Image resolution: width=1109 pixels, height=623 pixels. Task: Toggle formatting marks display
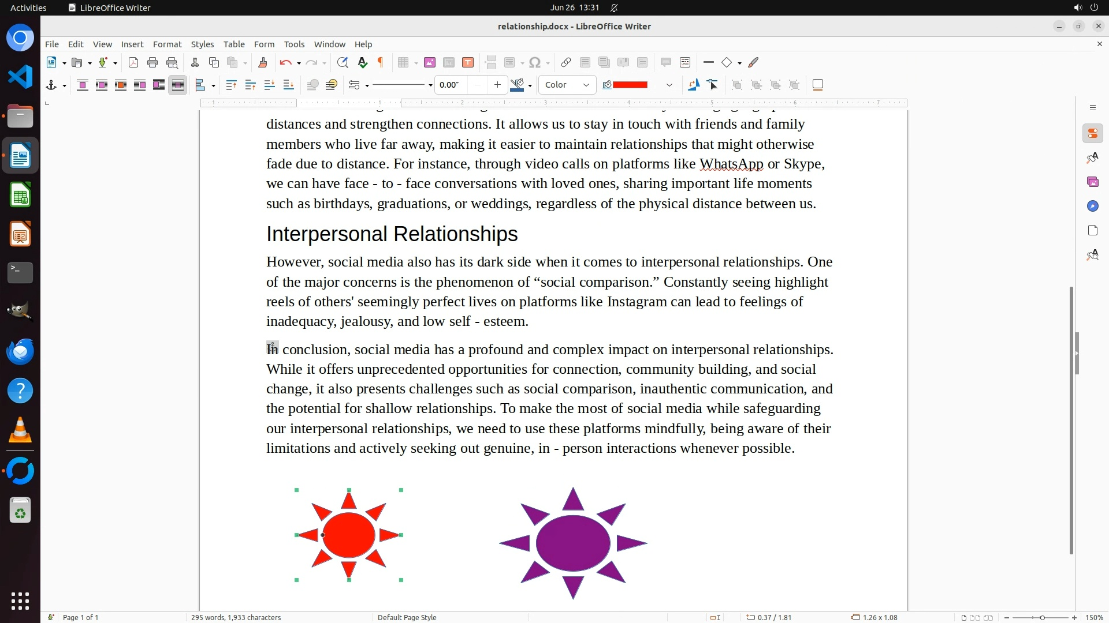click(381, 62)
